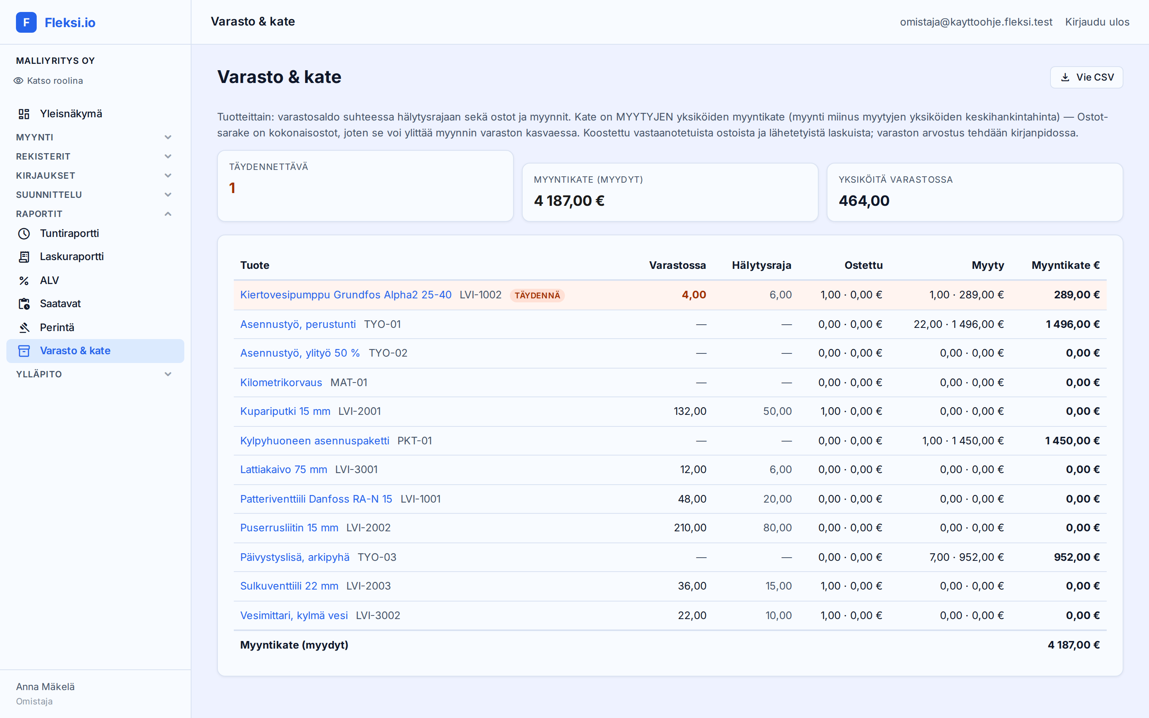Click product code LVI-3002
Image resolution: width=1149 pixels, height=718 pixels.
coord(378,615)
